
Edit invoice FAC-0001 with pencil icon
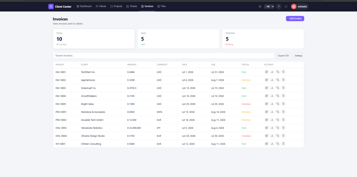point(267,72)
